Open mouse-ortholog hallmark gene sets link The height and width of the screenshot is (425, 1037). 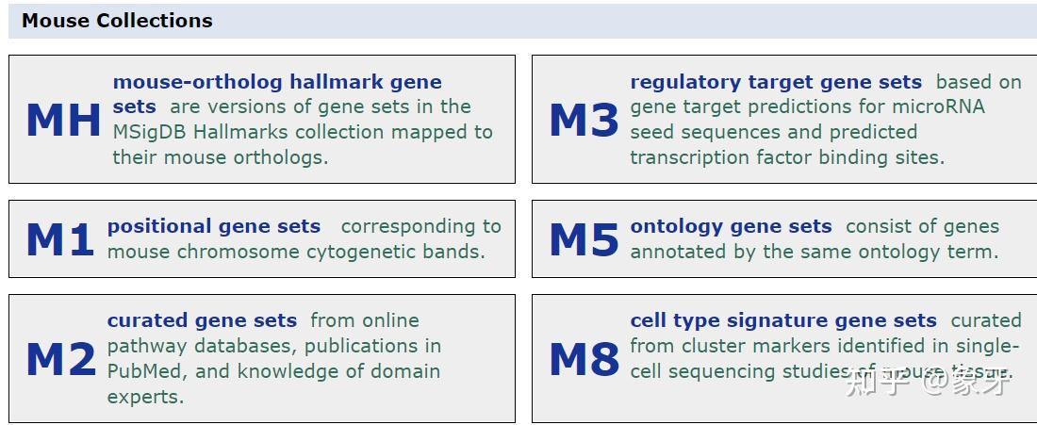[276, 82]
